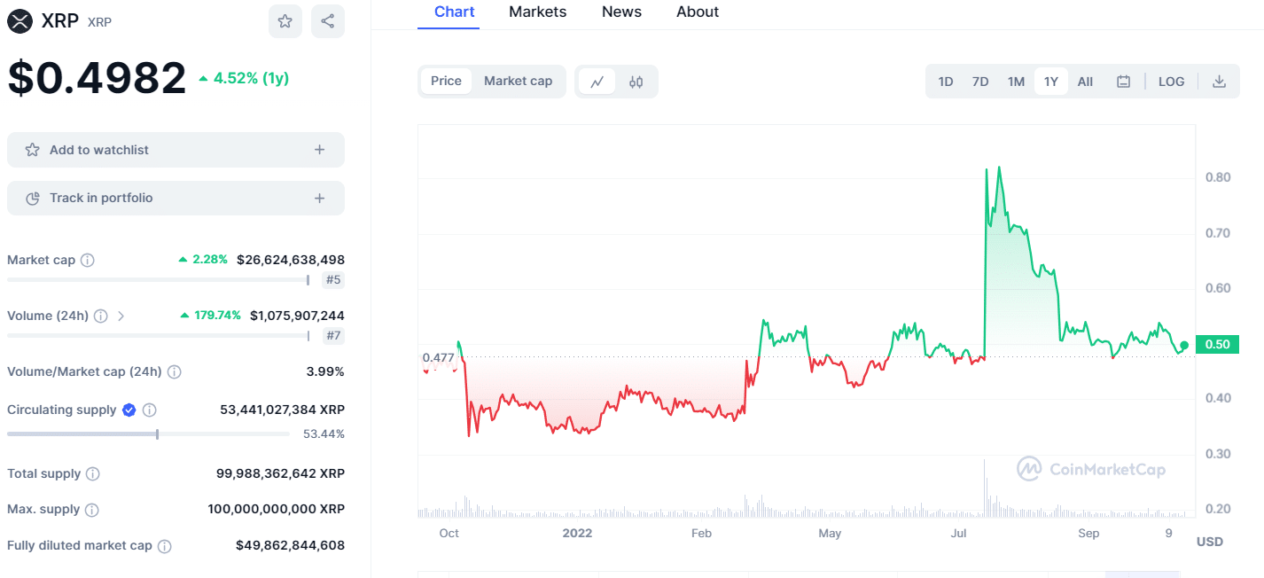
Task: Click the $0.4982 price value
Action: coord(97,78)
